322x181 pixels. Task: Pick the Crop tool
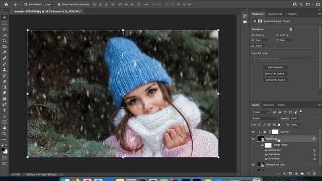[5, 41]
